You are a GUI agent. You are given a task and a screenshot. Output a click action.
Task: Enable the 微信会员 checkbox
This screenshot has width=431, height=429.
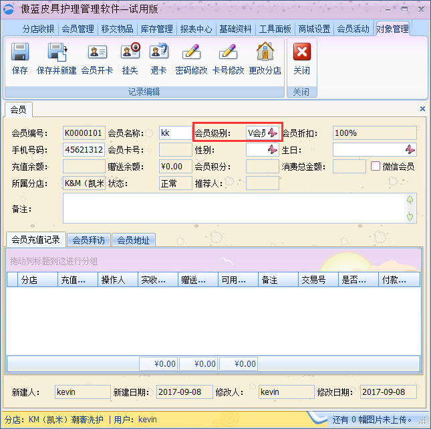tap(376, 166)
